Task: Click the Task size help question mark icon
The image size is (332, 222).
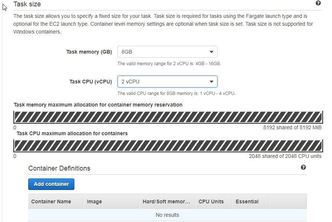Action: (x=318, y=3)
